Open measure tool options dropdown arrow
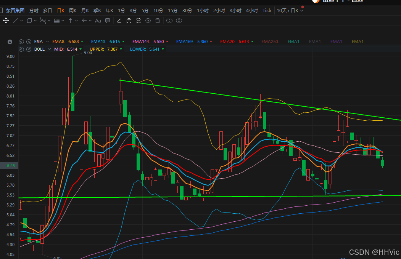This screenshot has width=401, height=259. pos(76,21)
